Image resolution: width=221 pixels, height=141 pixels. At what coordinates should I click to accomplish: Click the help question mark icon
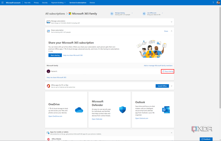pos(213,2)
